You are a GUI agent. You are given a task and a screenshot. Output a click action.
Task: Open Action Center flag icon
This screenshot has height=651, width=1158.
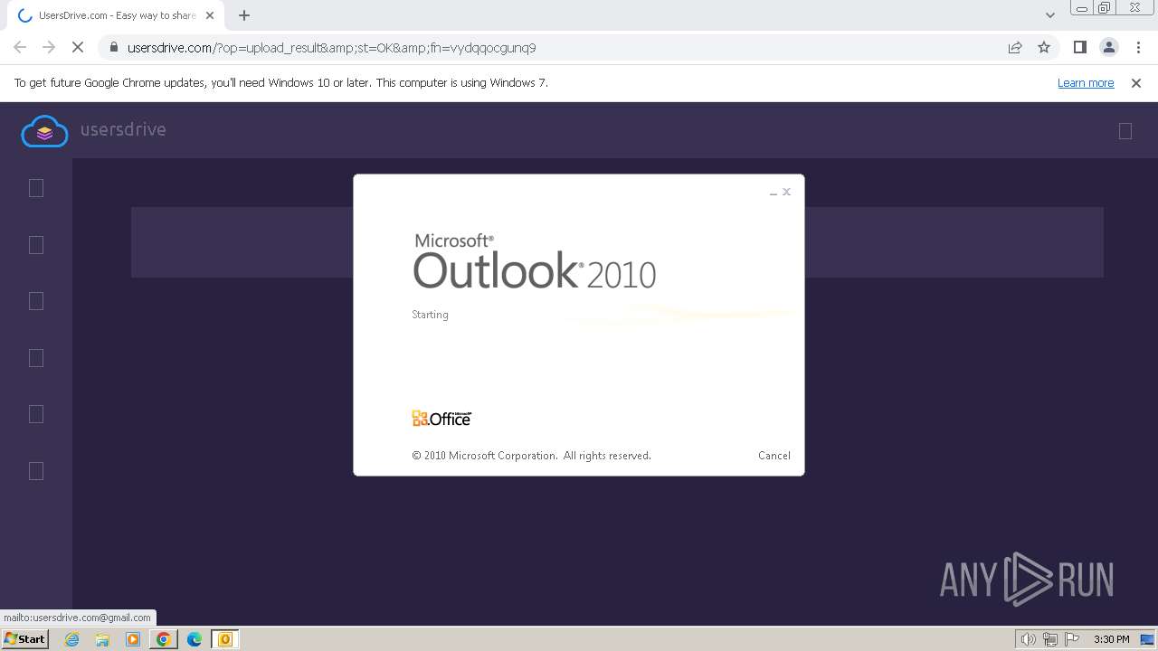click(x=1071, y=639)
